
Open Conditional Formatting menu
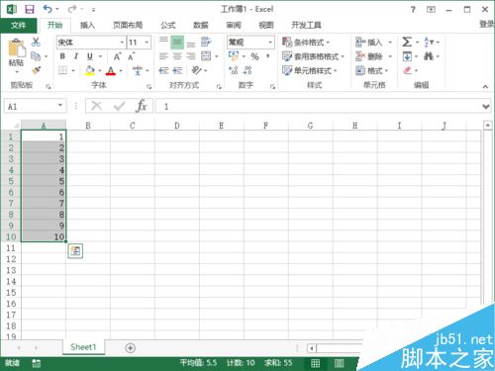pos(306,43)
